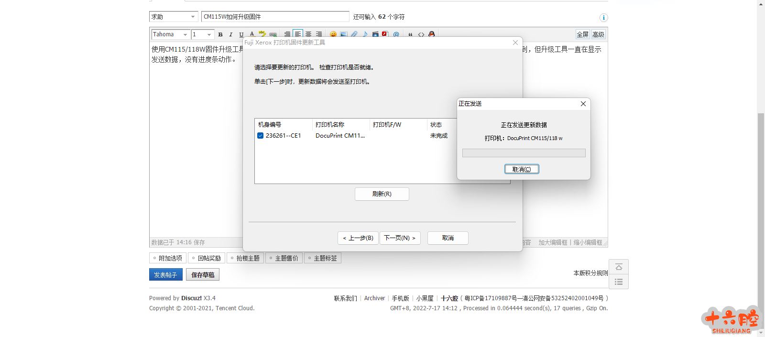Click the insert video clapperboard icon

[375, 34]
